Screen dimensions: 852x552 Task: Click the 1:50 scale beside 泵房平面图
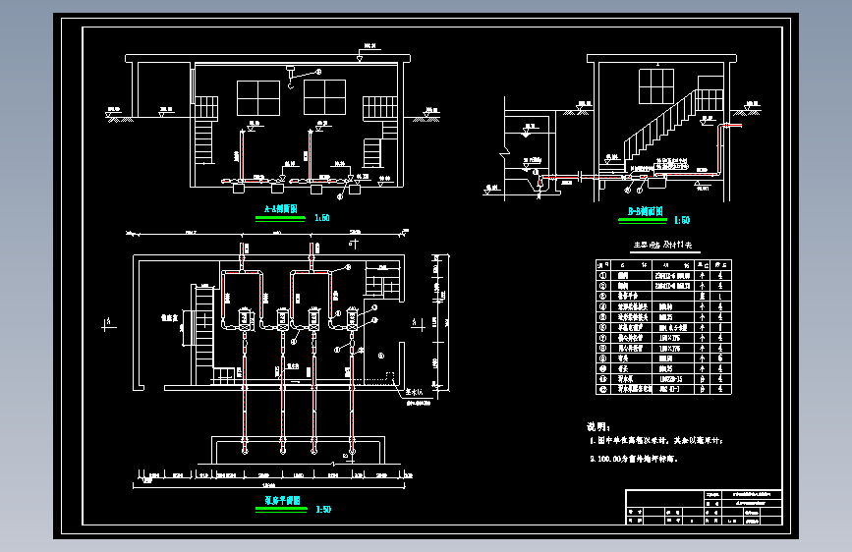tap(323, 509)
